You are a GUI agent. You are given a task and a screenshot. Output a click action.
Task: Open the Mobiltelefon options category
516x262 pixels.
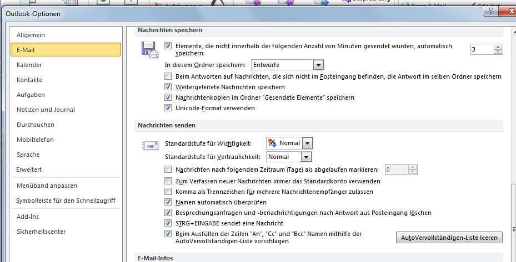pyautogui.click(x=66, y=140)
